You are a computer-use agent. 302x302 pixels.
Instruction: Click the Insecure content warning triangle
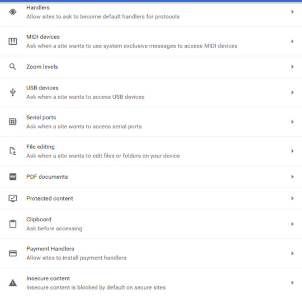pos(13,283)
